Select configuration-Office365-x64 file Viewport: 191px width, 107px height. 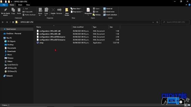(x=50, y=31)
